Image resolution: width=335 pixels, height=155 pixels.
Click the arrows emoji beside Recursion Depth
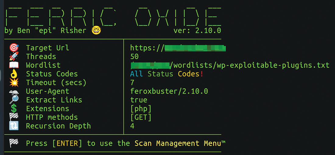point(14,126)
